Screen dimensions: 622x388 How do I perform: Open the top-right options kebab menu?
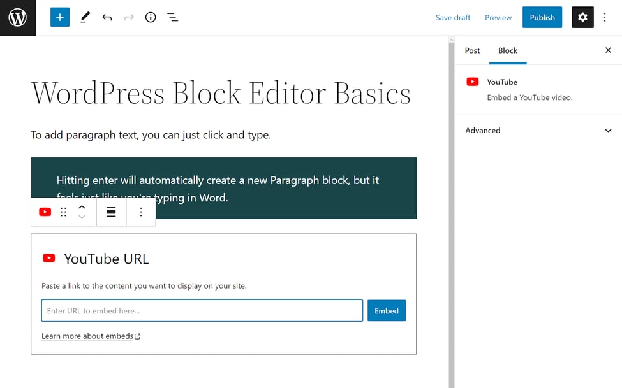(605, 18)
